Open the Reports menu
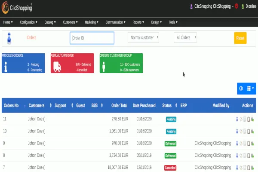Viewport: 258px width, 172px height. click(x=138, y=21)
